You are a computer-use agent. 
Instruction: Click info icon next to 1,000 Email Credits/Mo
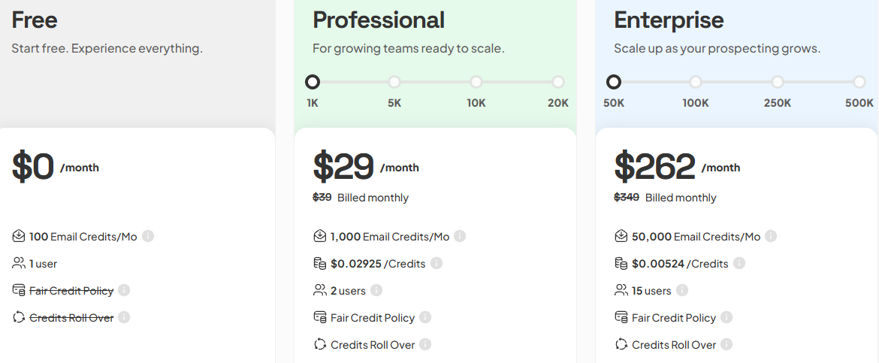coord(460,236)
